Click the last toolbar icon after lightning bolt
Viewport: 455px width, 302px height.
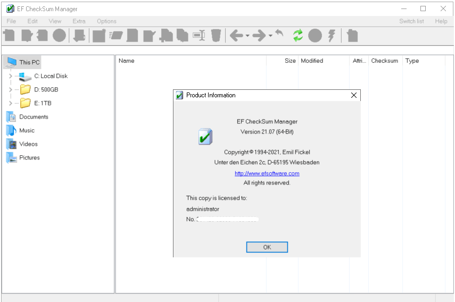point(352,36)
